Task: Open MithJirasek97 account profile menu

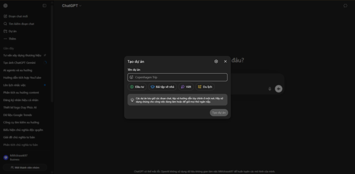Action: pyautogui.click(x=25, y=157)
